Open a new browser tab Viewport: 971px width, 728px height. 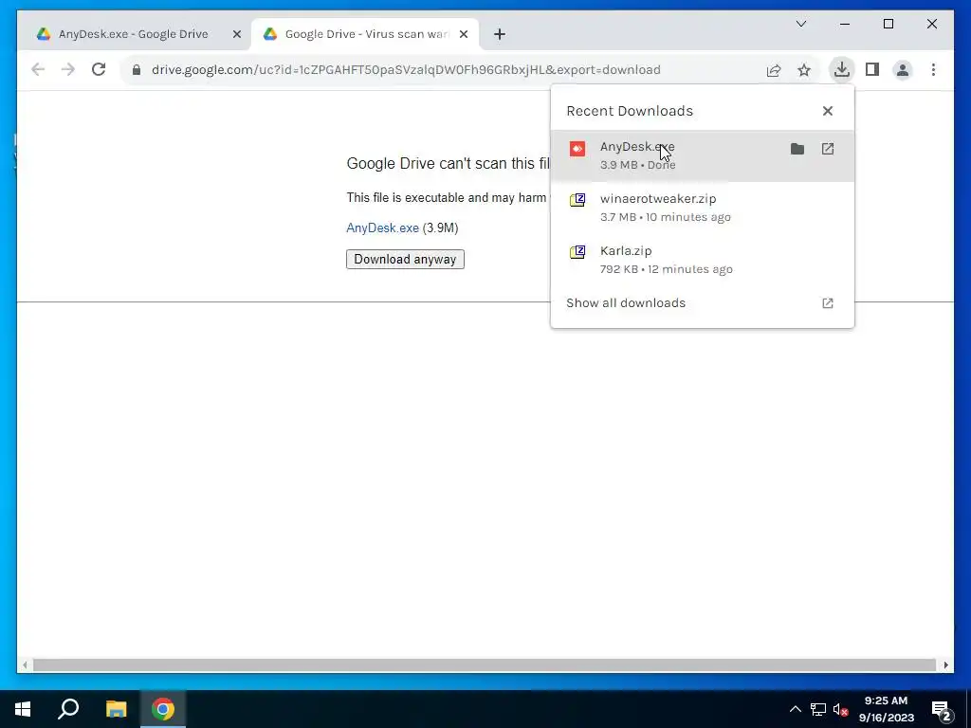500,34
